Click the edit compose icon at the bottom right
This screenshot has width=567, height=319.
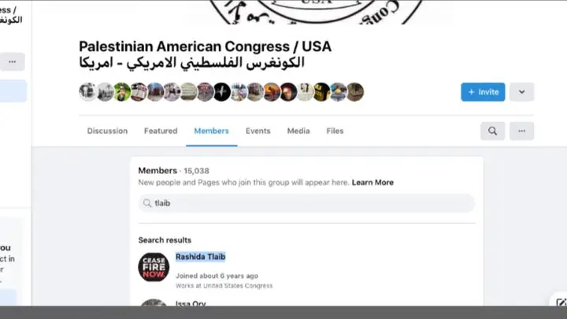[x=561, y=302]
